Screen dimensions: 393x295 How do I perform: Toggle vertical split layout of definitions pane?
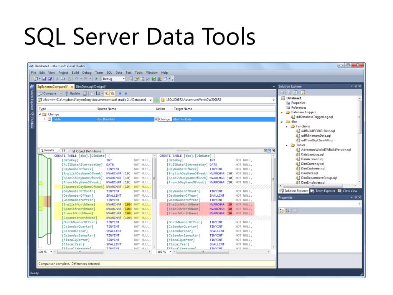(x=266, y=151)
